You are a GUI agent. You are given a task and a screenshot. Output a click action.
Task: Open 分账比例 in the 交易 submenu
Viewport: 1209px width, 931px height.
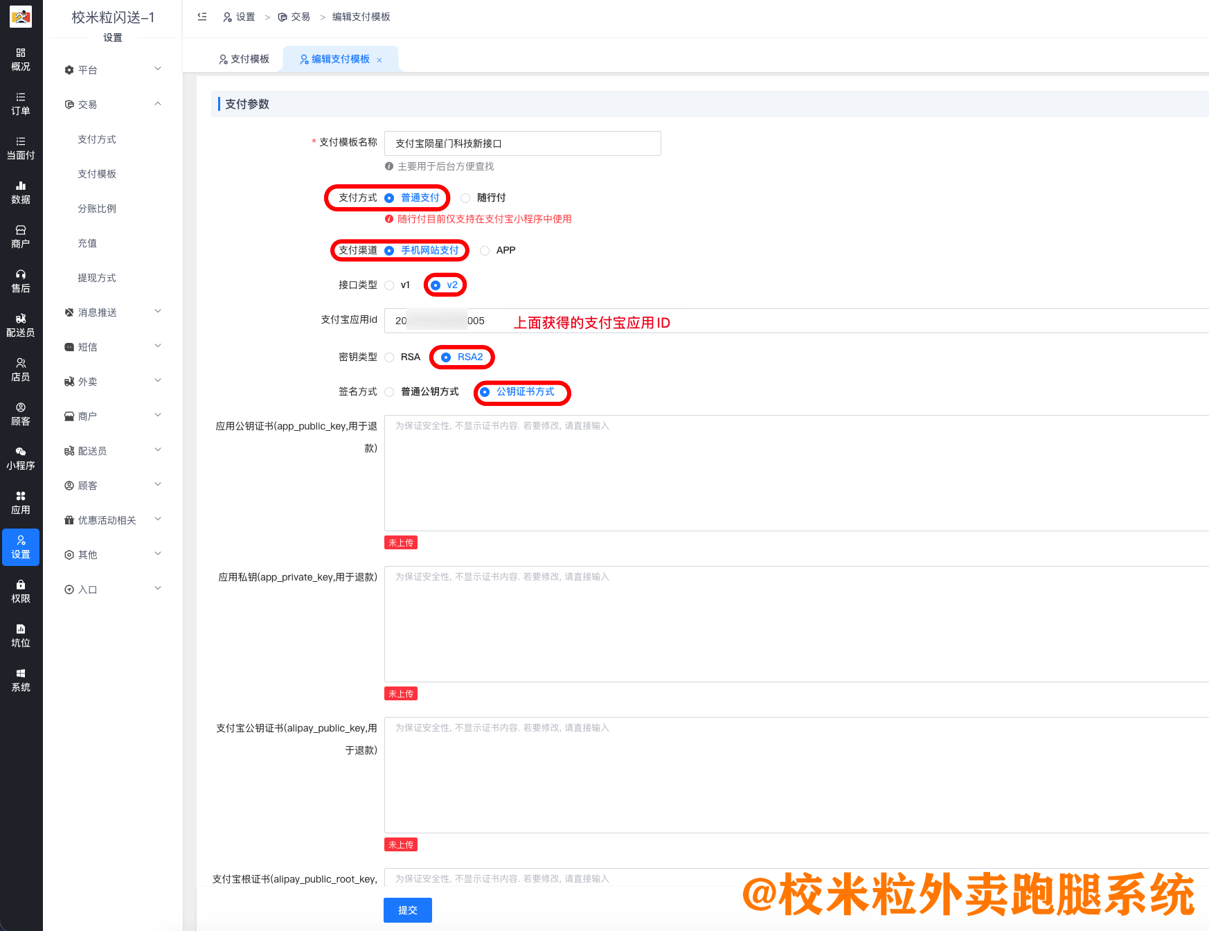[97, 209]
